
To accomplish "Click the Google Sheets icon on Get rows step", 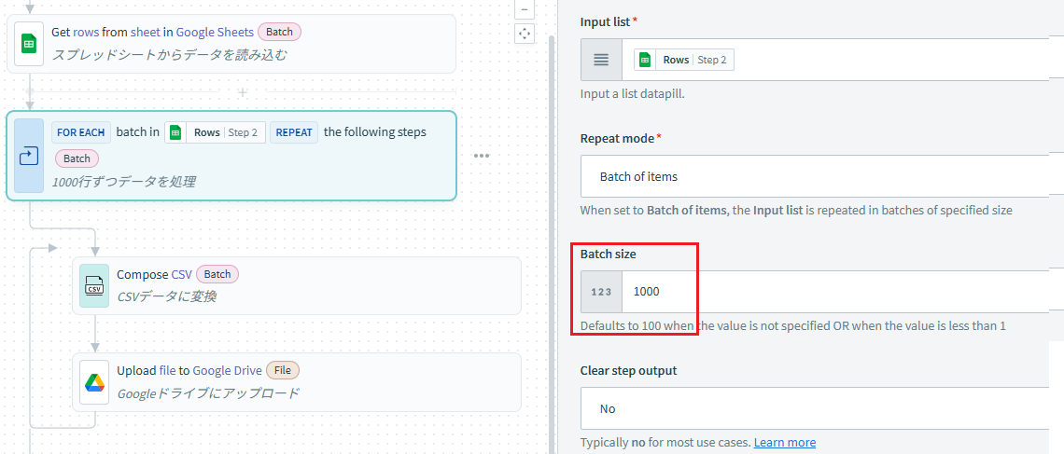I will coord(29,44).
